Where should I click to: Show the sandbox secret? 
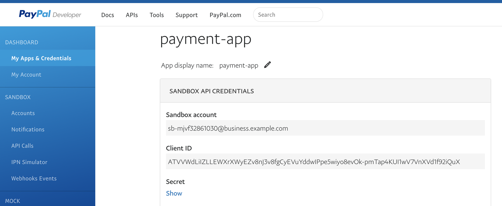(174, 193)
